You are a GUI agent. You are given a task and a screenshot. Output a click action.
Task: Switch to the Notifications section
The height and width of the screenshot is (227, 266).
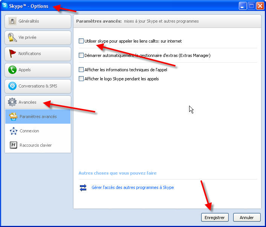(38, 54)
